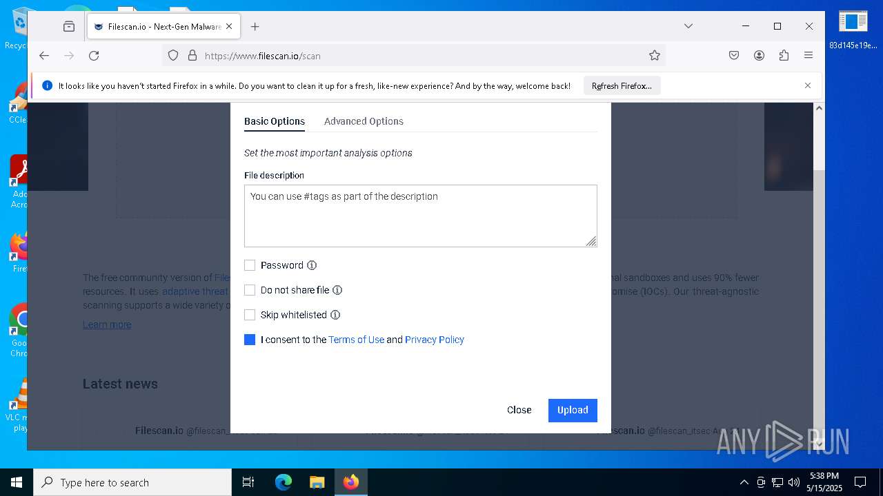Screen dimensions: 883x496
Task: Enable the Do not share file checkbox
Action: point(250,290)
